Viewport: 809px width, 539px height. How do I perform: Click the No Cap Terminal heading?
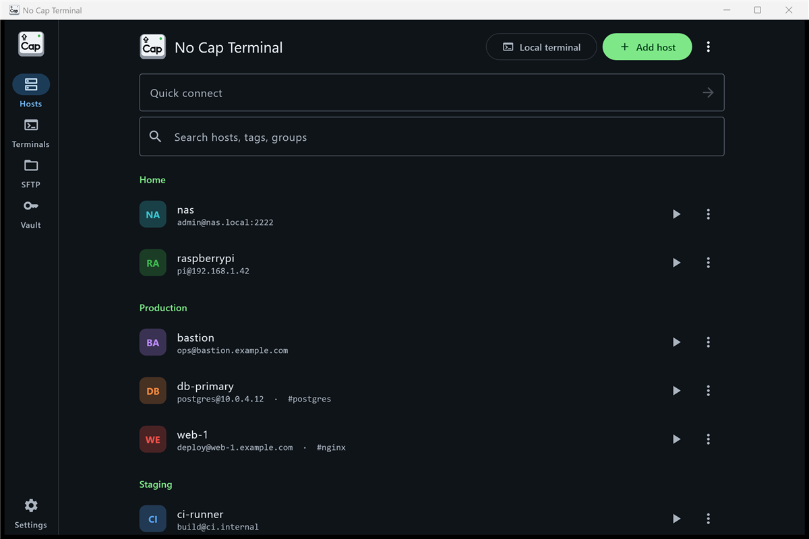pos(229,47)
